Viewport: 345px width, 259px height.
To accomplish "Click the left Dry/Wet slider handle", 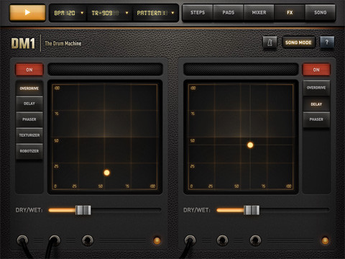I will pyautogui.click(x=83, y=210).
